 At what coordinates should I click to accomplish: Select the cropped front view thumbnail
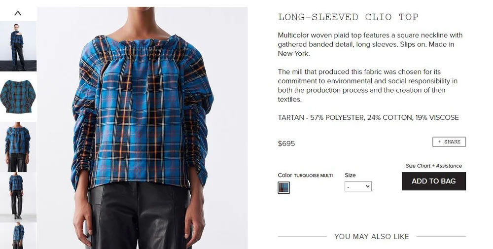tap(18, 147)
